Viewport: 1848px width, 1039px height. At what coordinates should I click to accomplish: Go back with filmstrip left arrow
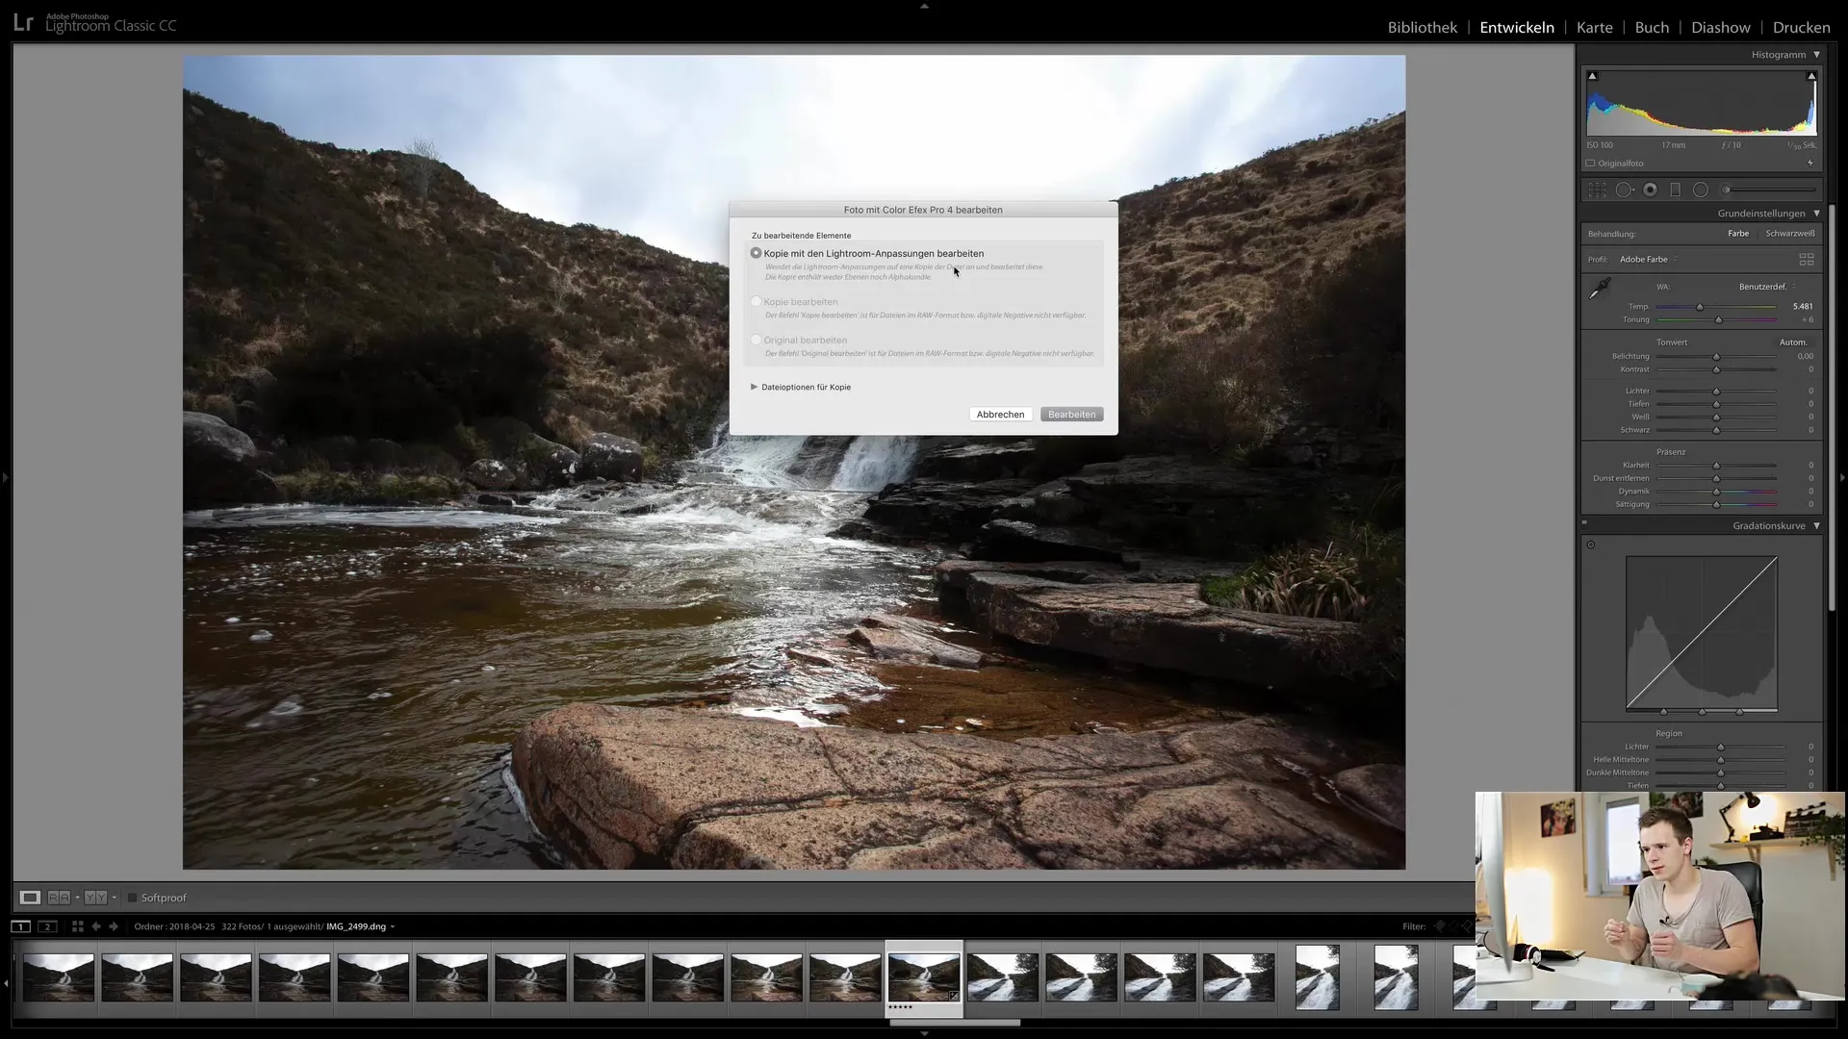(96, 926)
